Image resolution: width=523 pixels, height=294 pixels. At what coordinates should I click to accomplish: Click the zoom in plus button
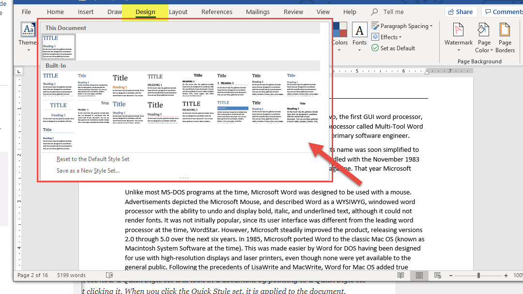[506, 275]
